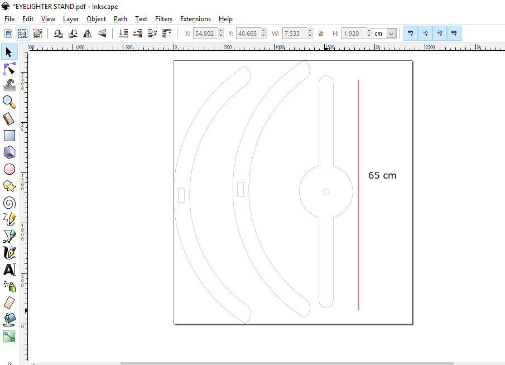The width and height of the screenshot is (505, 365).
Task: Activate the Zoom tool
Action: click(x=8, y=102)
